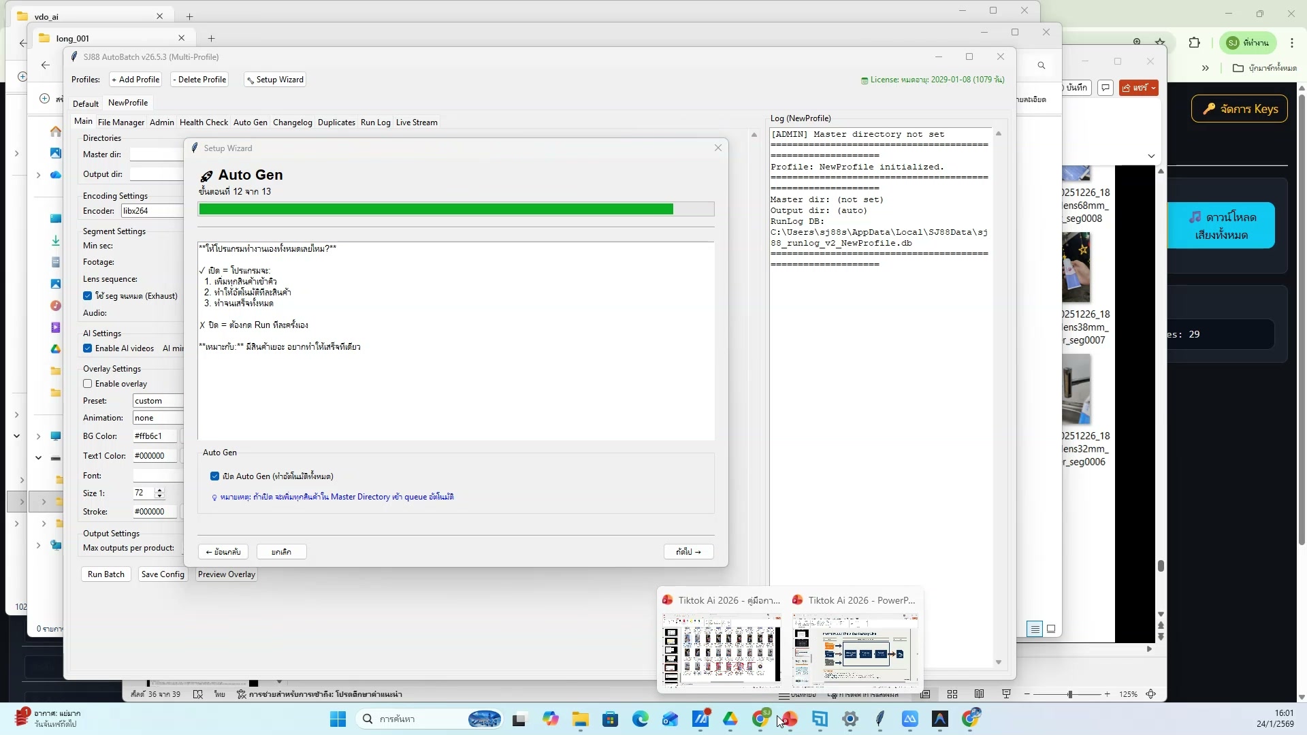Switch to the Run Log tab
The image size is (1307, 735).
click(x=375, y=122)
